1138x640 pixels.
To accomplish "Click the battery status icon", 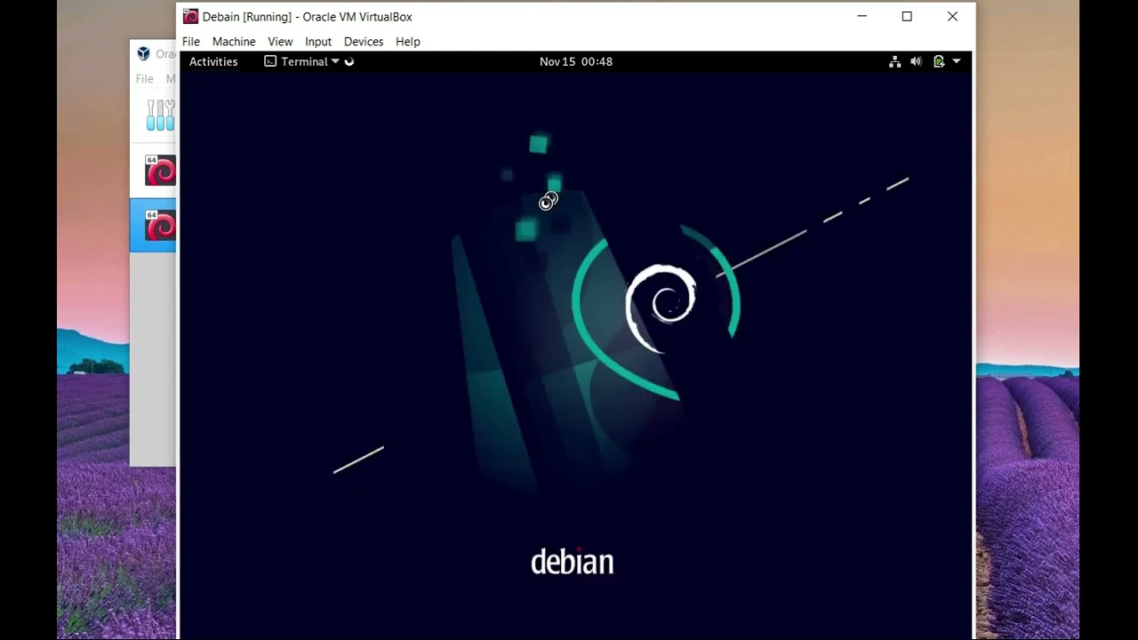I will coord(939,61).
